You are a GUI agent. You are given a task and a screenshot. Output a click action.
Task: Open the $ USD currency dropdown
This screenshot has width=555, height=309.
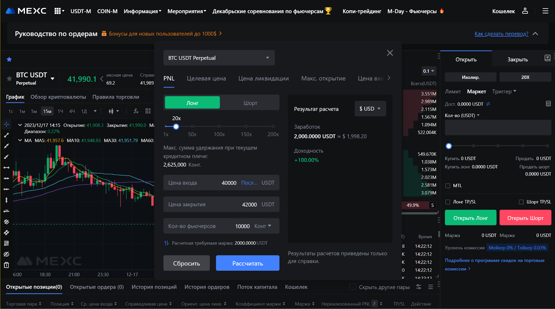tap(370, 109)
